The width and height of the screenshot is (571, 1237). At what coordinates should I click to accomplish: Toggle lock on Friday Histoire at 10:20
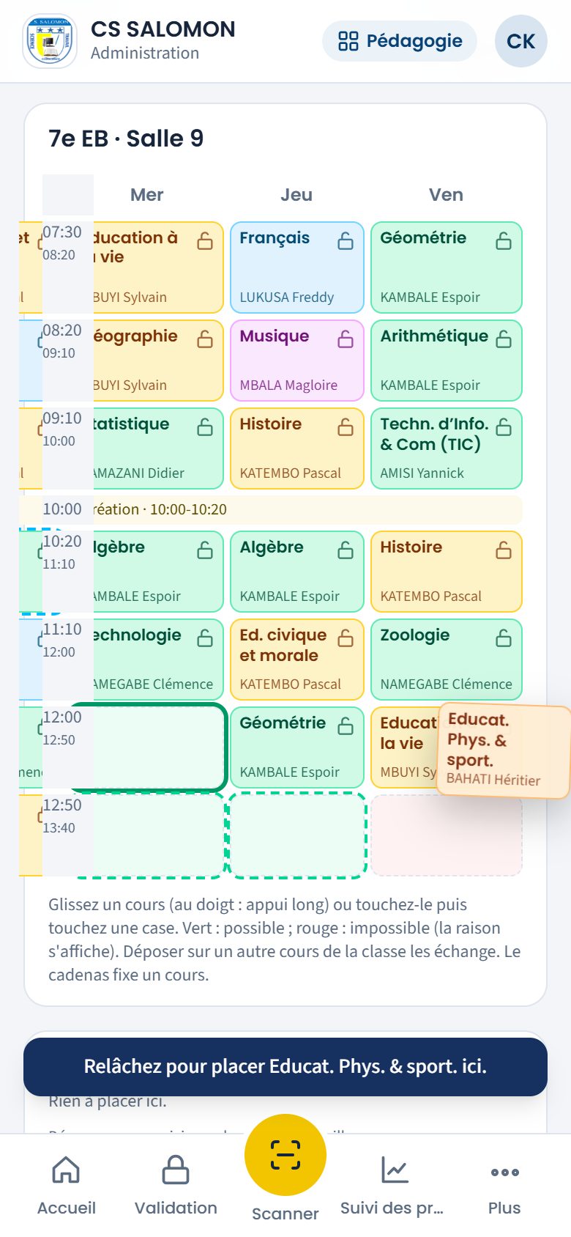504,550
